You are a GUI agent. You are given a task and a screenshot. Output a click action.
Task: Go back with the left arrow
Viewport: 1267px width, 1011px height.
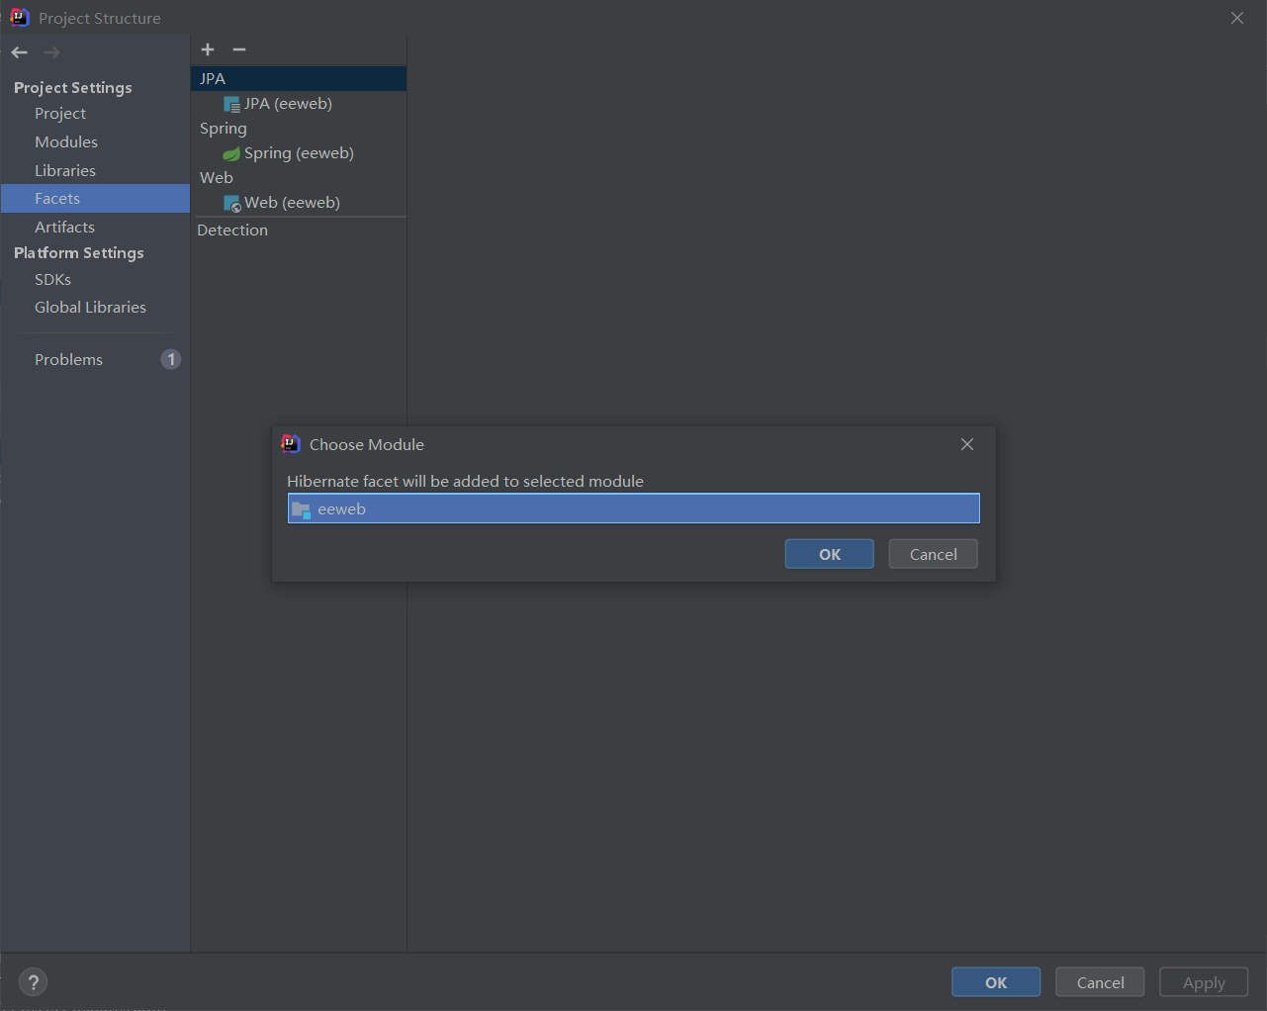(x=20, y=52)
